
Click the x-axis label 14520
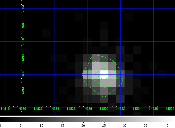point(22,109)
